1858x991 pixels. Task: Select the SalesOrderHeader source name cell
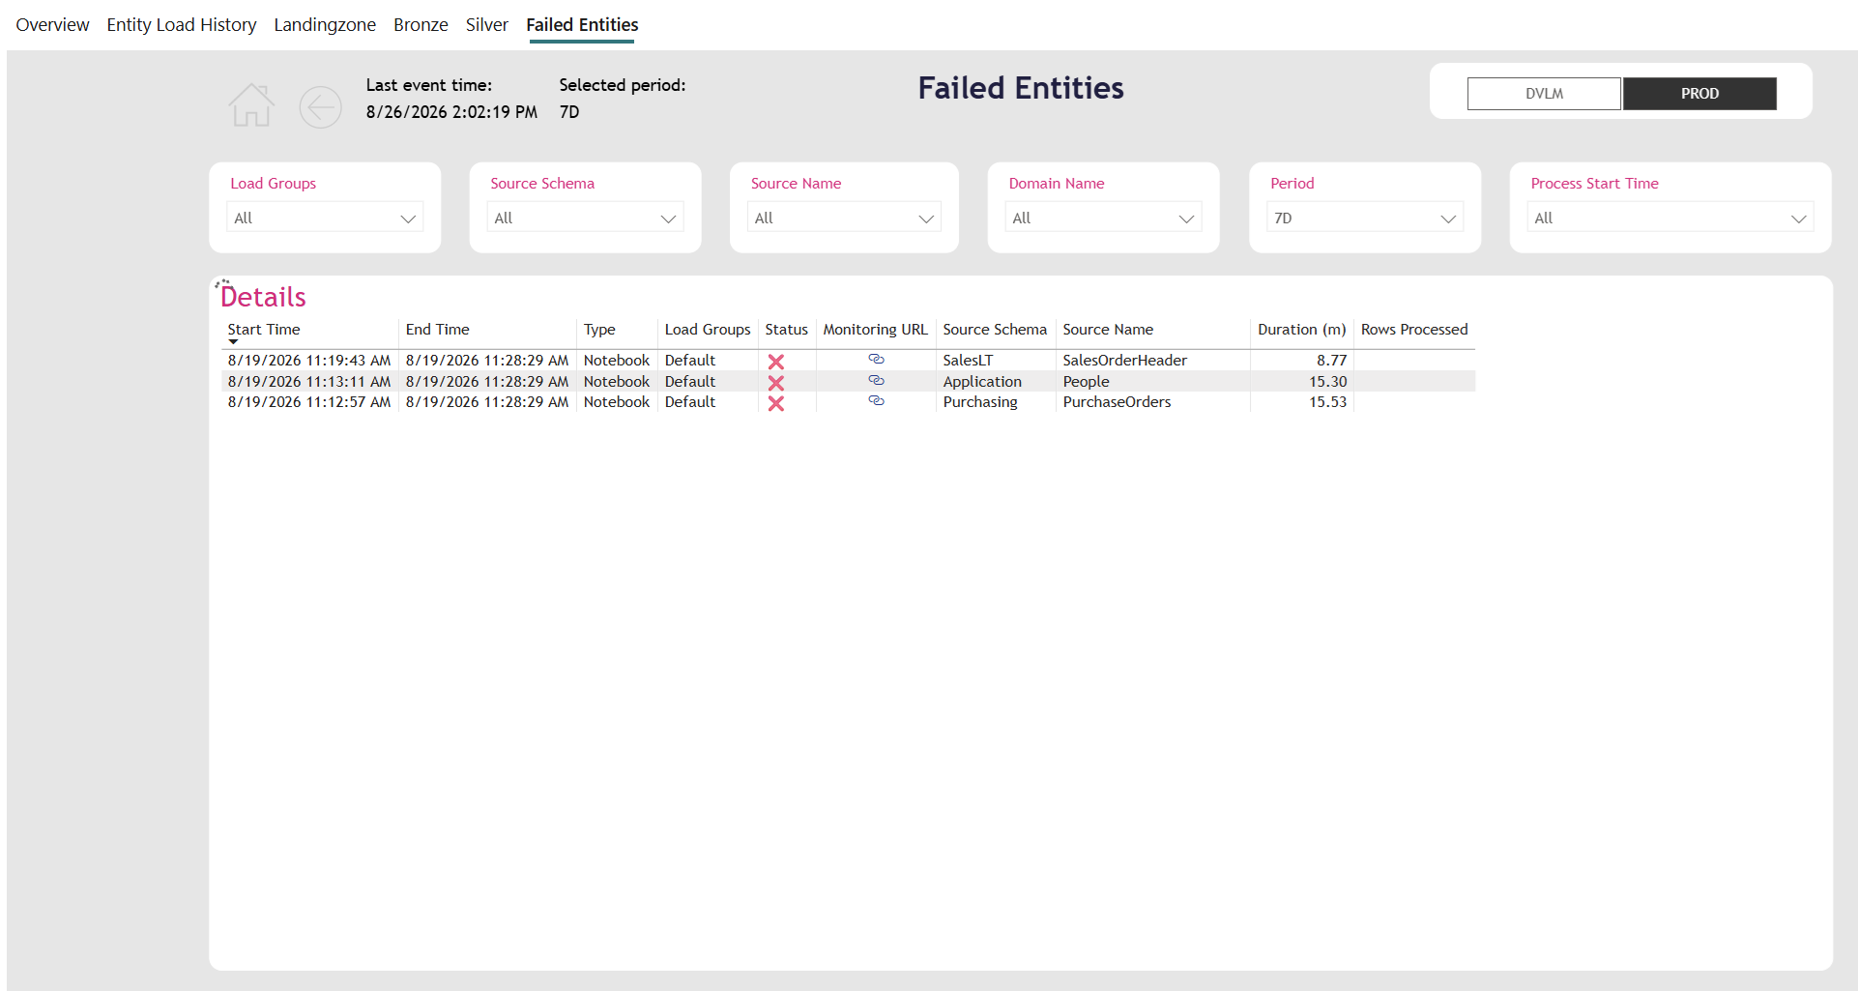(x=1124, y=361)
